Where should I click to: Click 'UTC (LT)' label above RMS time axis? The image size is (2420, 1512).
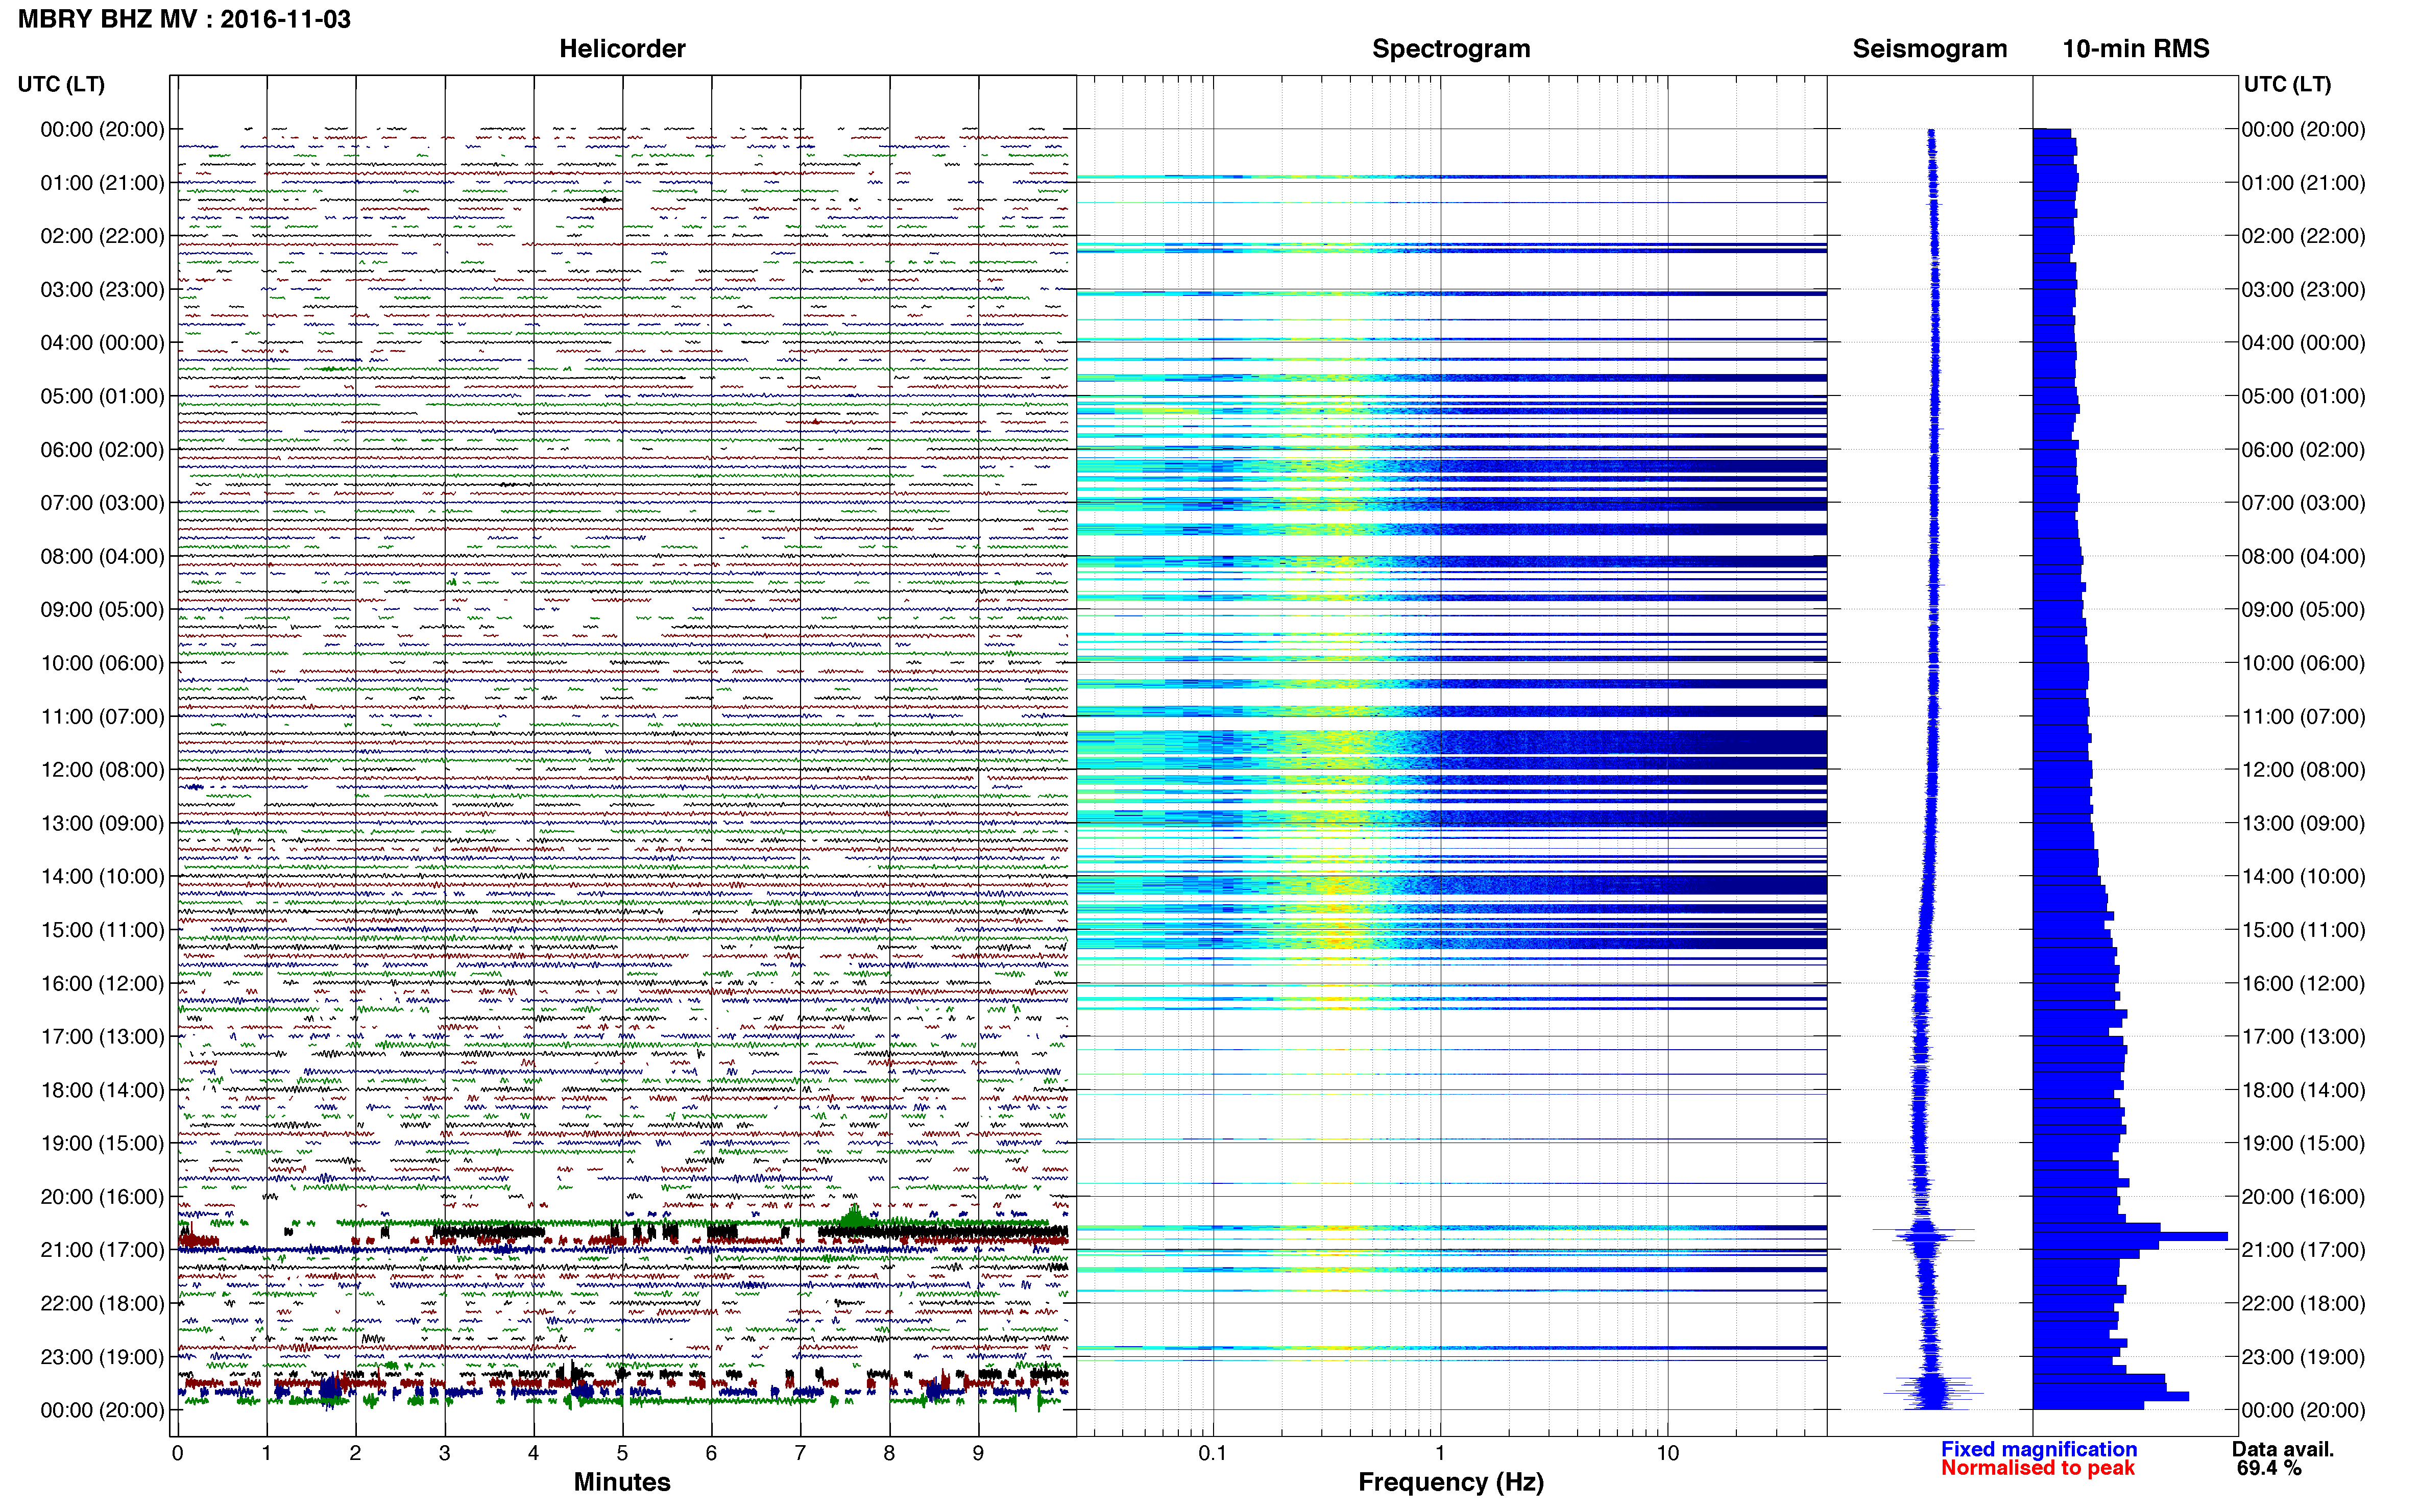tap(2288, 84)
